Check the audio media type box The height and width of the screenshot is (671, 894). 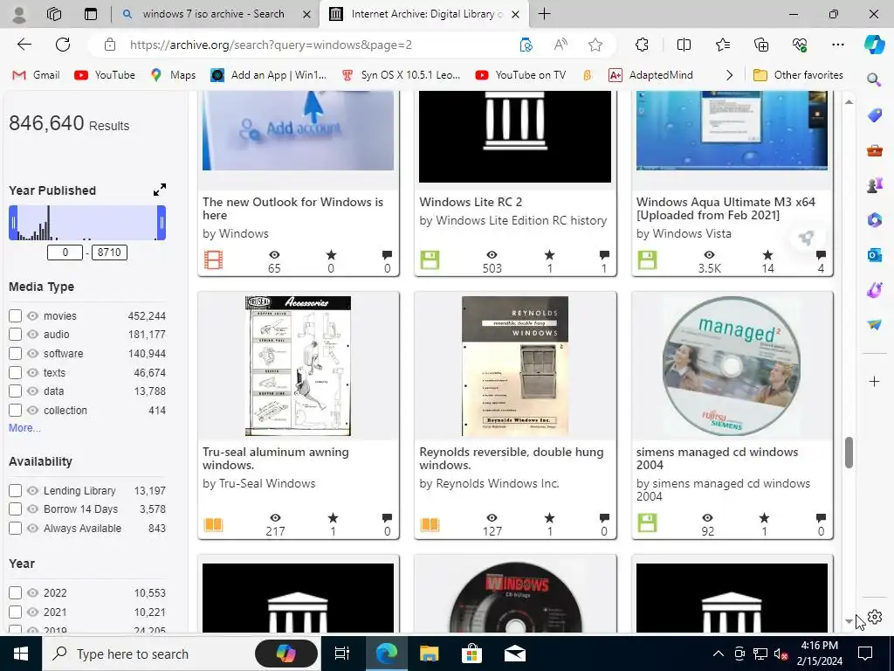(16, 335)
